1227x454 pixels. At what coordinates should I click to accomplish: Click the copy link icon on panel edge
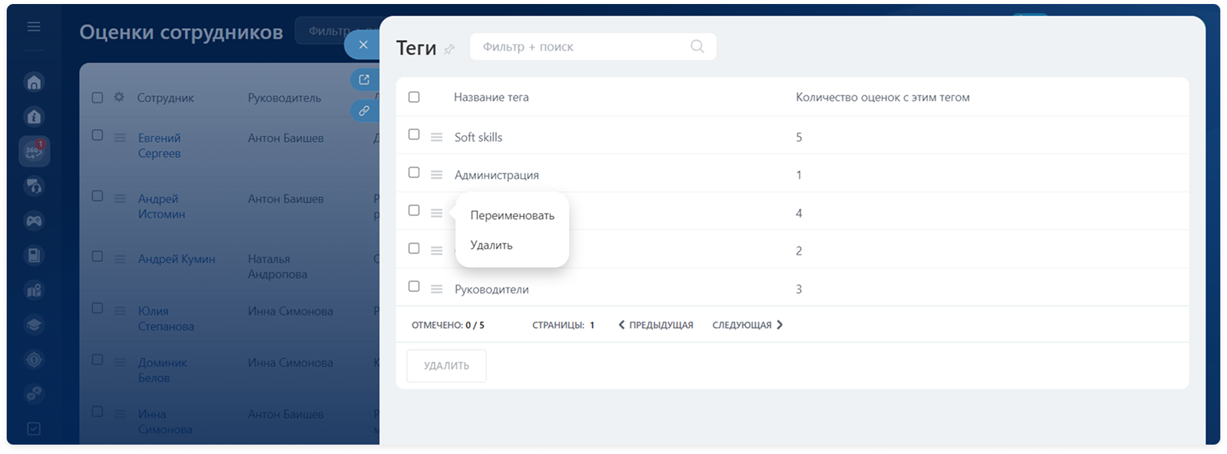click(364, 110)
